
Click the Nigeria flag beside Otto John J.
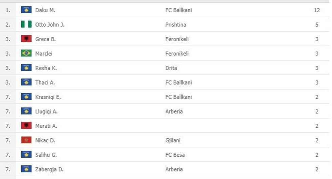[x=26, y=25]
